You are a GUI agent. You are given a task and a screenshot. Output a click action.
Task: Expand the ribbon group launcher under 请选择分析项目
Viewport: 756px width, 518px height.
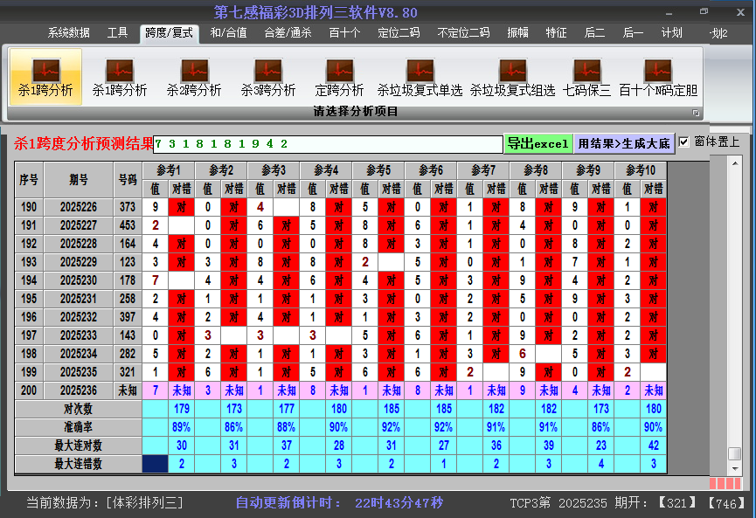(x=696, y=113)
